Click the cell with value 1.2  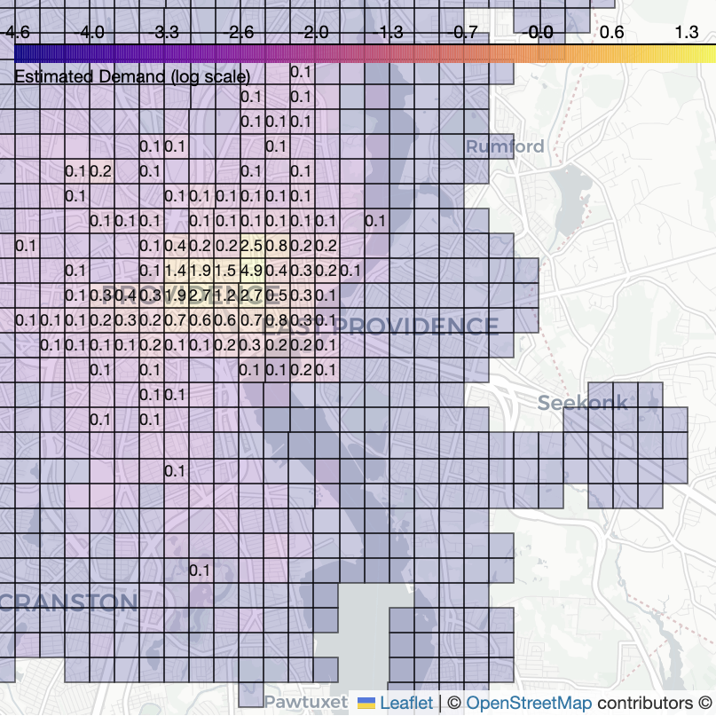[225, 295]
